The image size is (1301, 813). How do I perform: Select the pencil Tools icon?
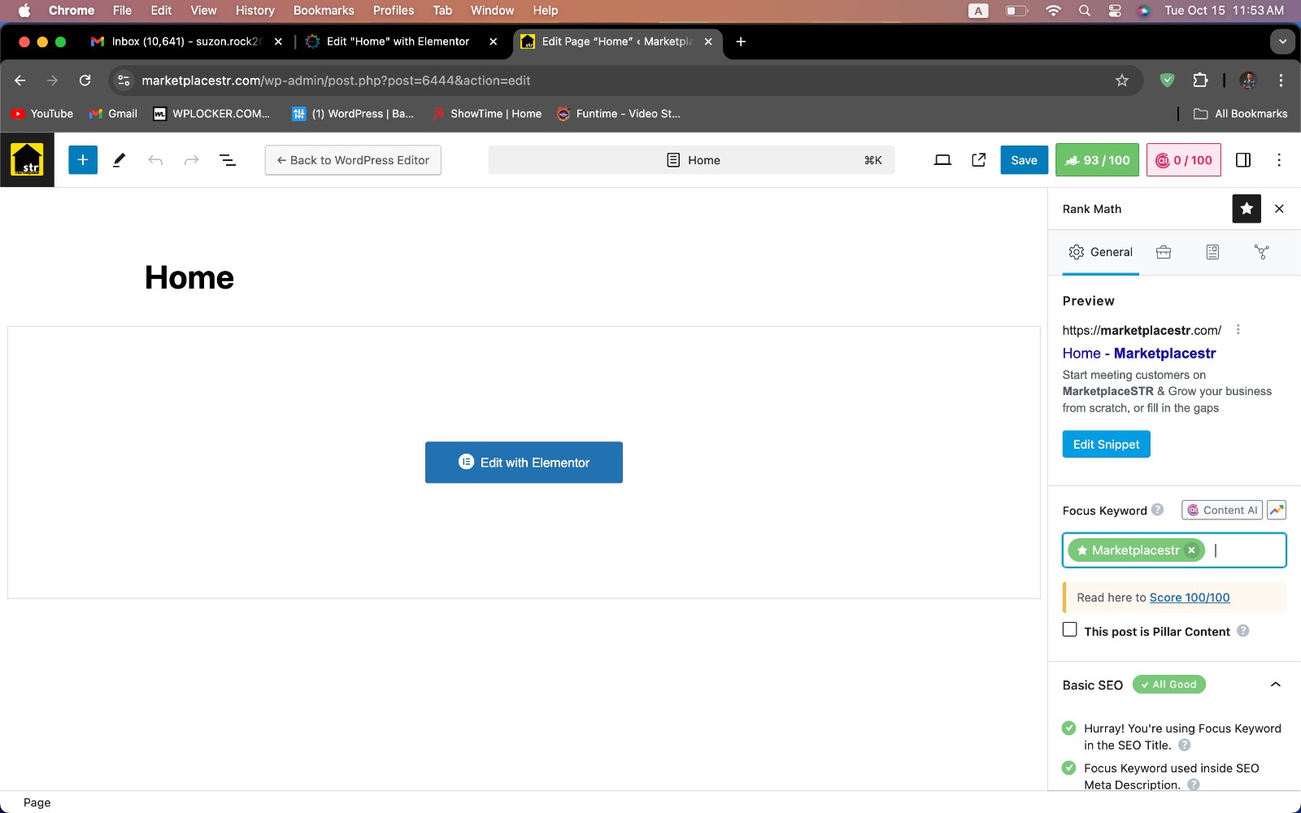coord(119,160)
